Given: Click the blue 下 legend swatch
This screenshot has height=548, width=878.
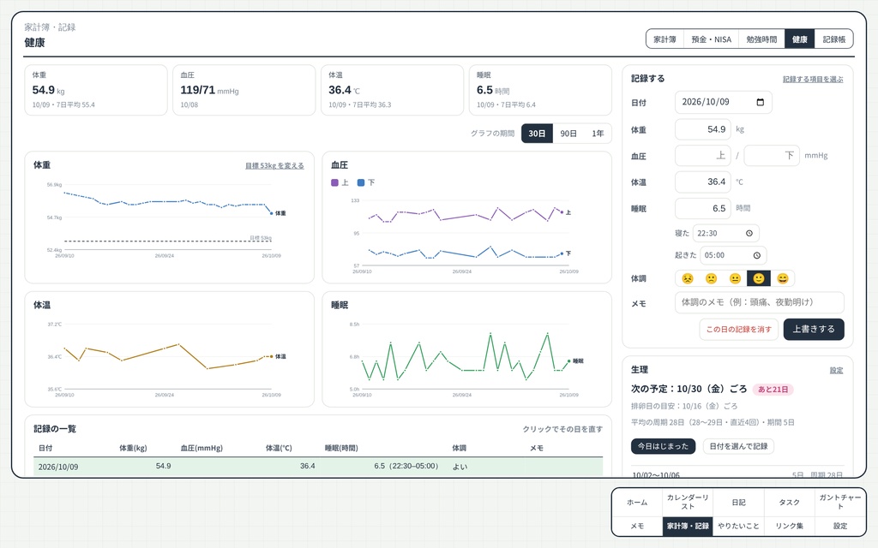Looking at the screenshot, I should [x=361, y=183].
